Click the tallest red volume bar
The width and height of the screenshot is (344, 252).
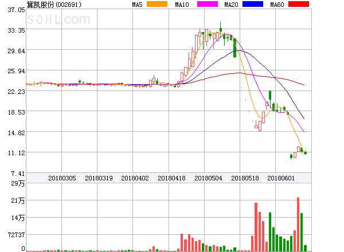[298, 225]
